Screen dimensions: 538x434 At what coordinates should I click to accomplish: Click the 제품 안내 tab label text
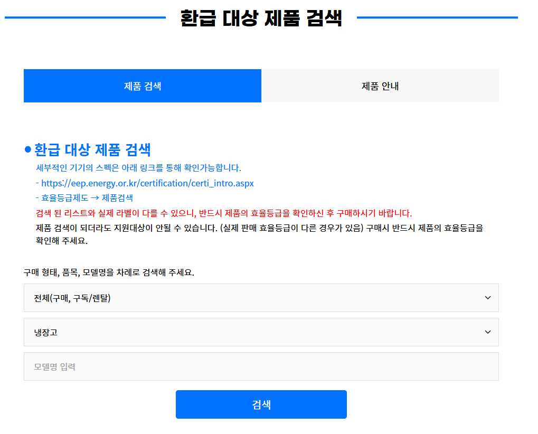click(380, 86)
